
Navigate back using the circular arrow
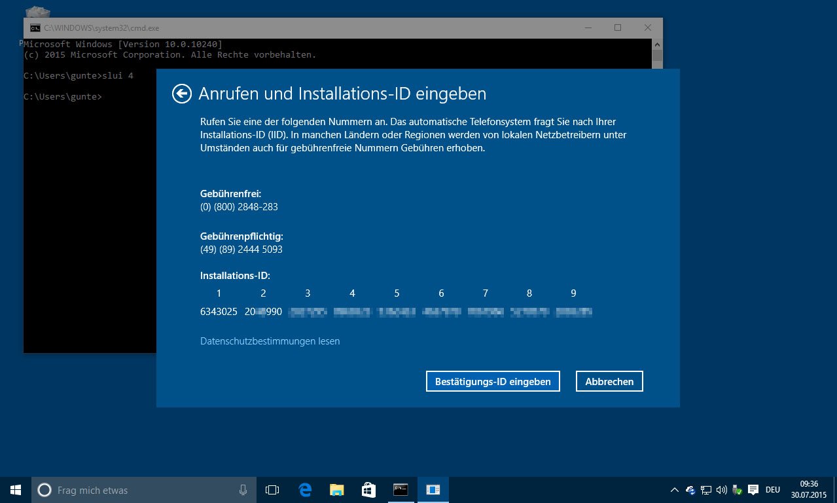(x=181, y=94)
